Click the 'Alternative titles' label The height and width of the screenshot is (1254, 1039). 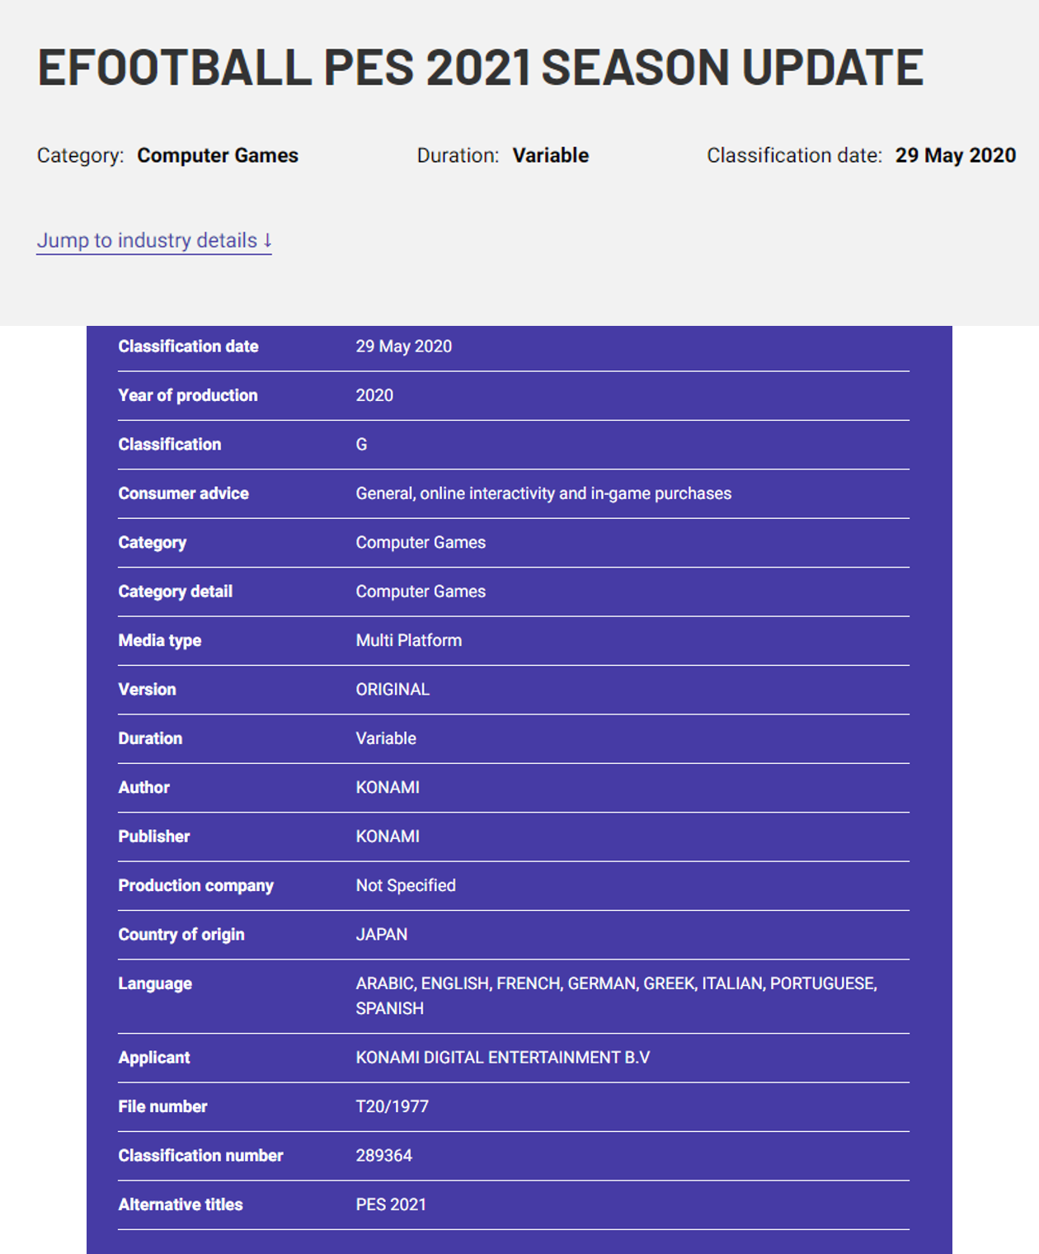click(x=181, y=1204)
